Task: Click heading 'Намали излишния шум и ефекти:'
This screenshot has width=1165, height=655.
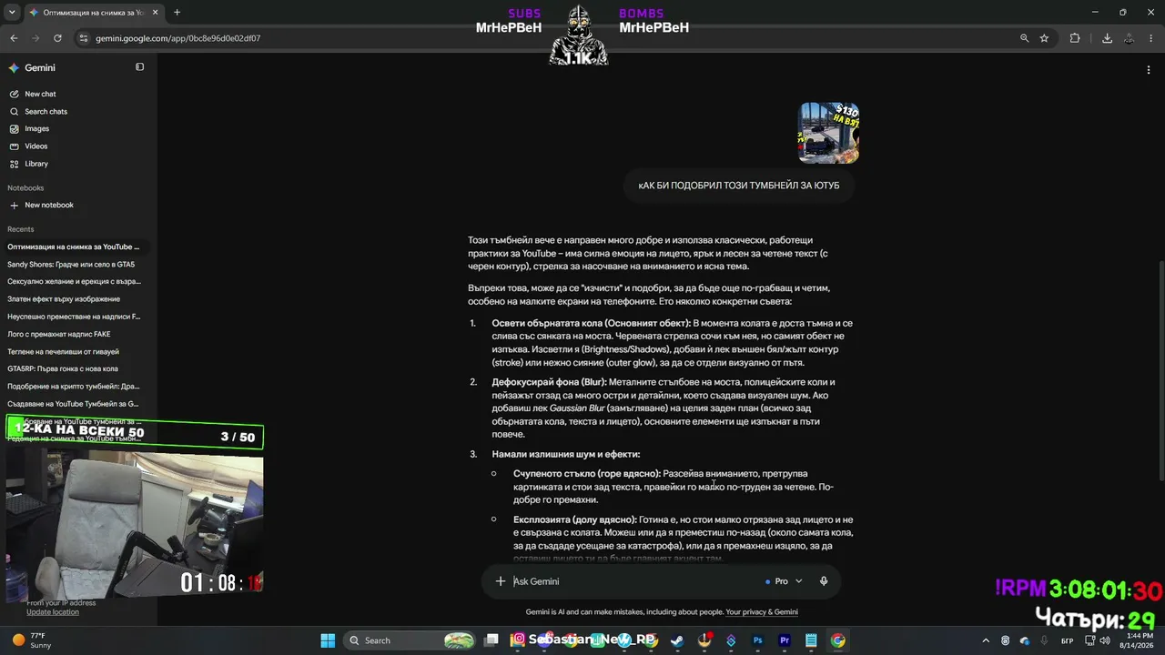Action: point(566,454)
